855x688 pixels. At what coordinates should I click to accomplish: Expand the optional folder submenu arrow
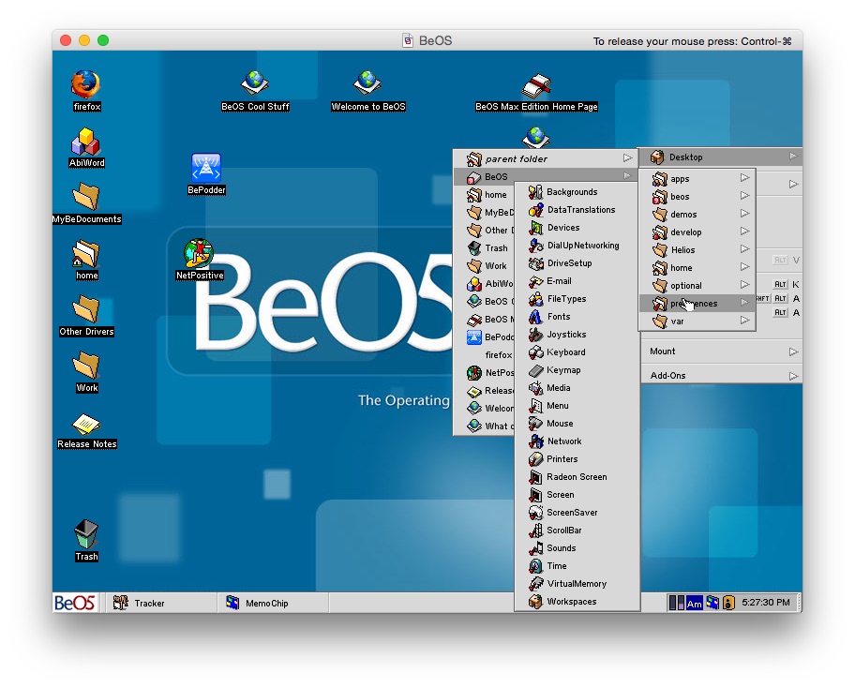point(745,285)
